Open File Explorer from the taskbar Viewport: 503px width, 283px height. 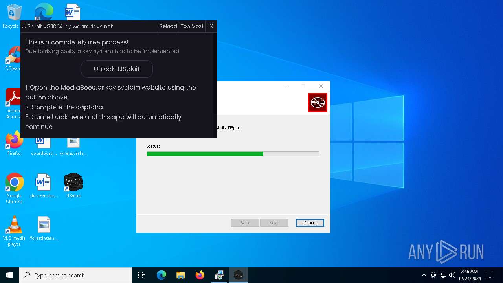point(180,275)
